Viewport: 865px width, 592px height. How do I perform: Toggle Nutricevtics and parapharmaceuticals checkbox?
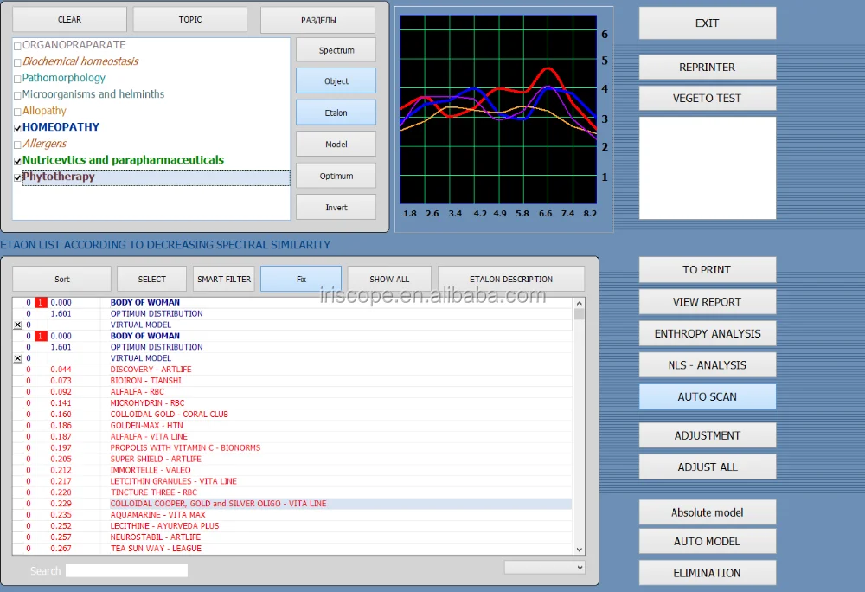[x=18, y=161]
